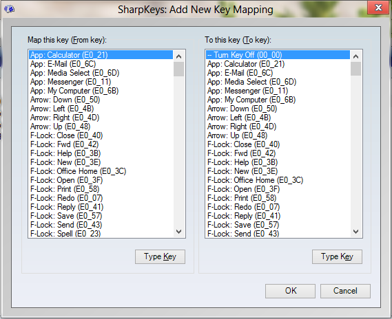
Task: Click the From key list scroll down arrow
Action: [x=178, y=232]
